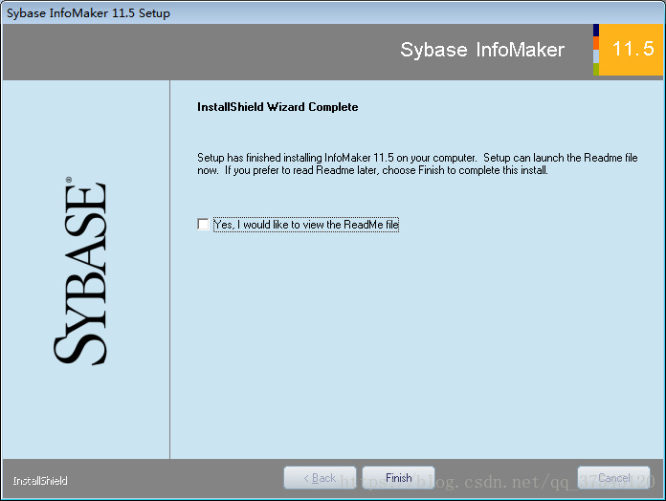Image resolution: width=666 pixels, height=501 pixels.
Task: Click the Finish button
Action: (398, 478)
